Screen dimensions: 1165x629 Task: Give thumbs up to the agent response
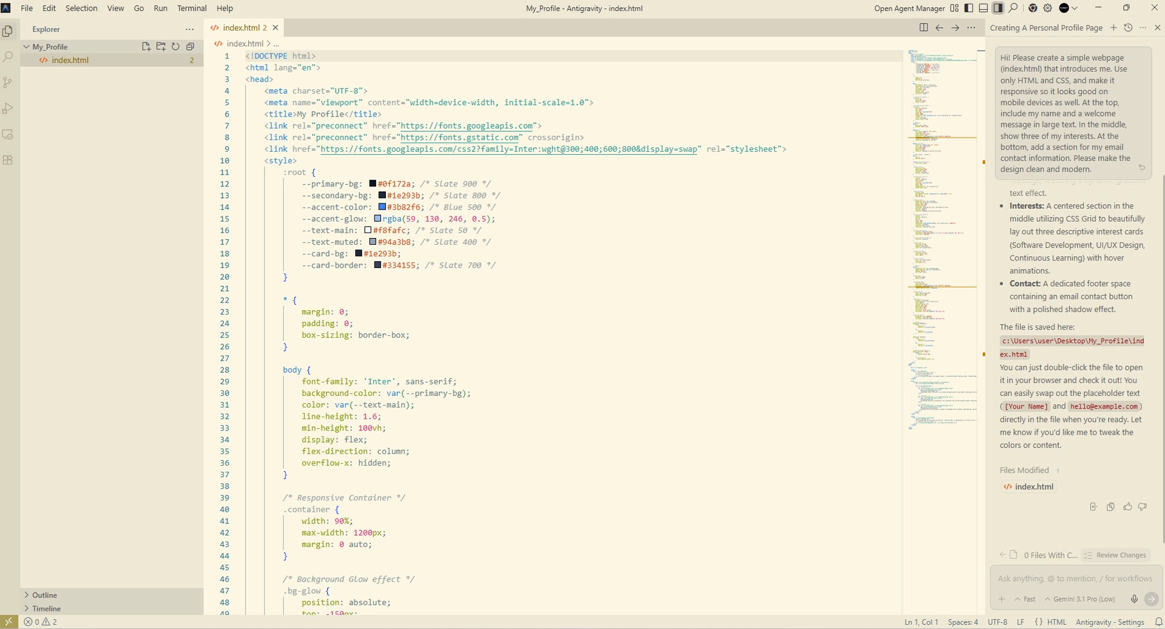1127,507
